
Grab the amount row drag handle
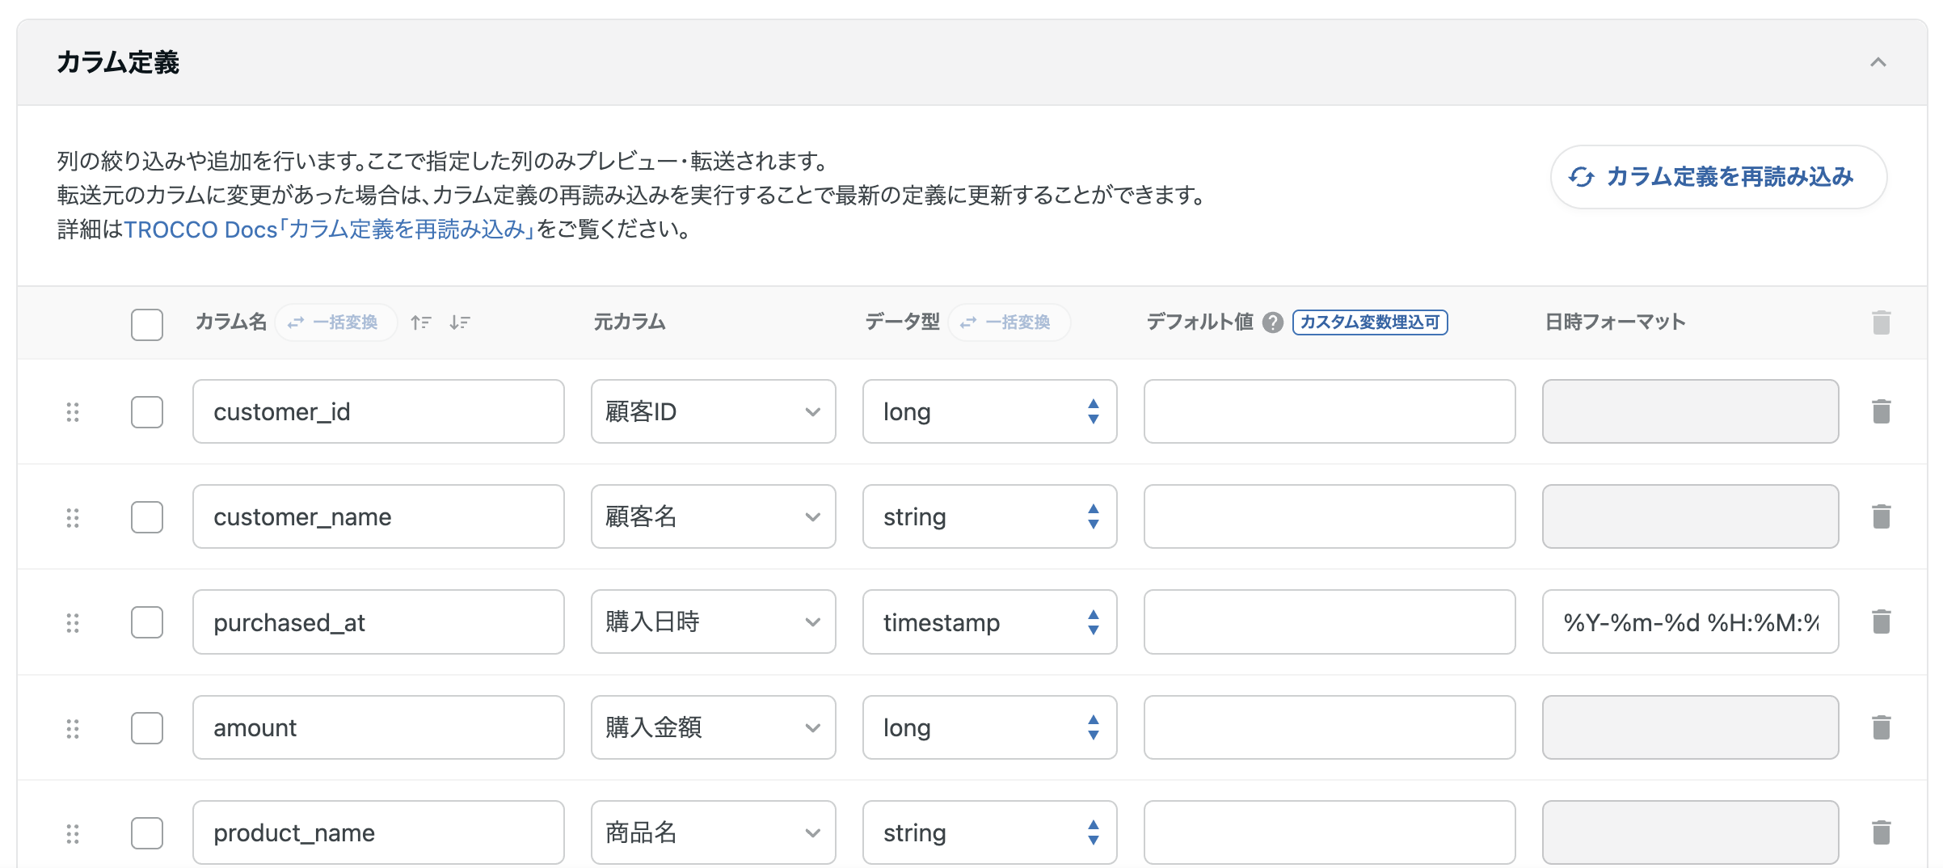click(73, 728)
